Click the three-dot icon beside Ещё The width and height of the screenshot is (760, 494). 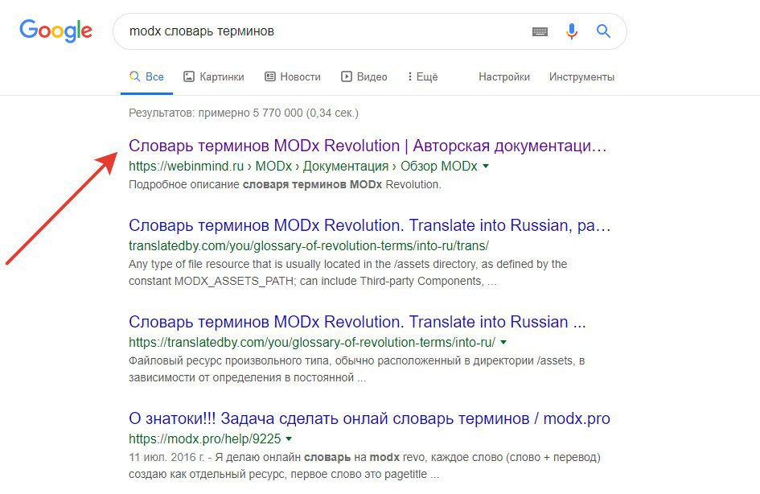point(410,77)
